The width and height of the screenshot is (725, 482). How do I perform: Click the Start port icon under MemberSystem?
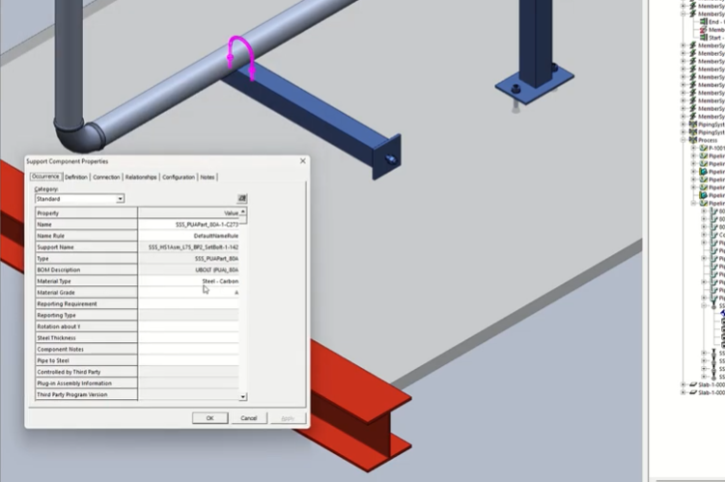coord(703,38)
